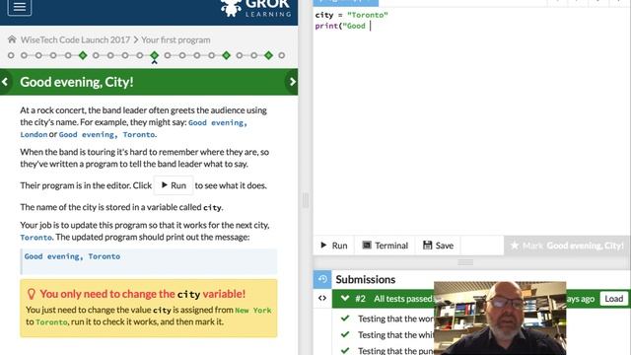Jump to first green diamond problem marker
This screenshot has height=355, width=631.
click(x=83, y=55)
